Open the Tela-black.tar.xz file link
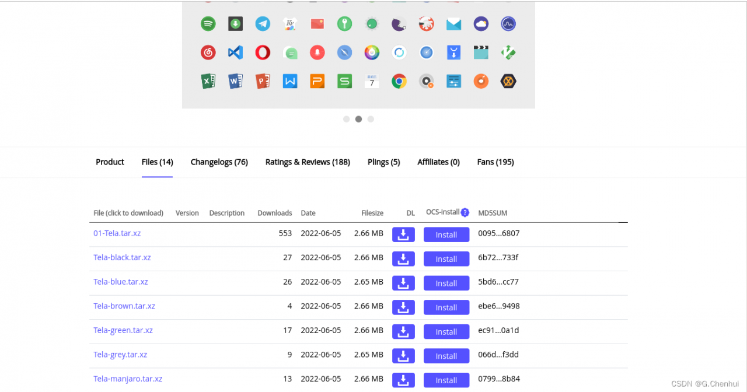747x392 pixels. click(x=122, y=257)
